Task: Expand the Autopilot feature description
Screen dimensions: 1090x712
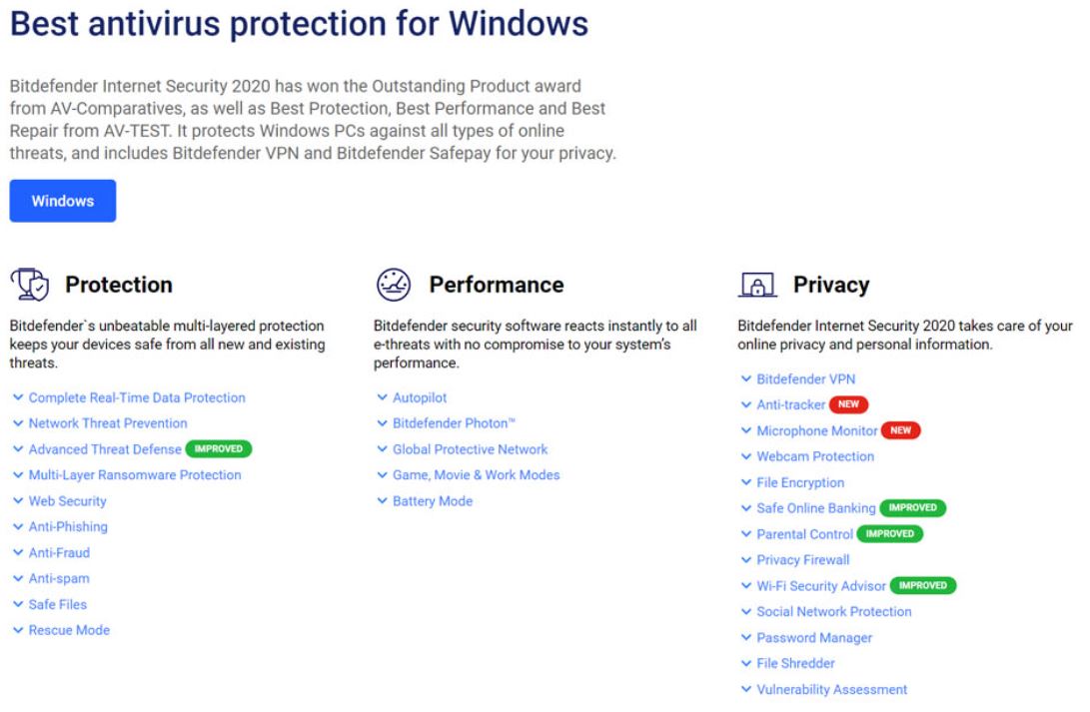Action: (420, 397)
